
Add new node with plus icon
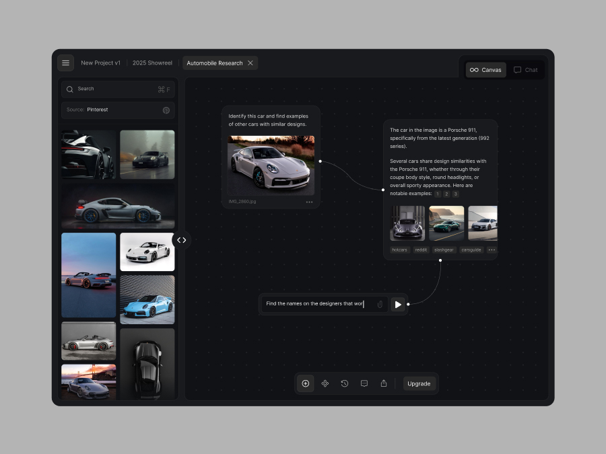pyautogui.click(x=305, y=383)
